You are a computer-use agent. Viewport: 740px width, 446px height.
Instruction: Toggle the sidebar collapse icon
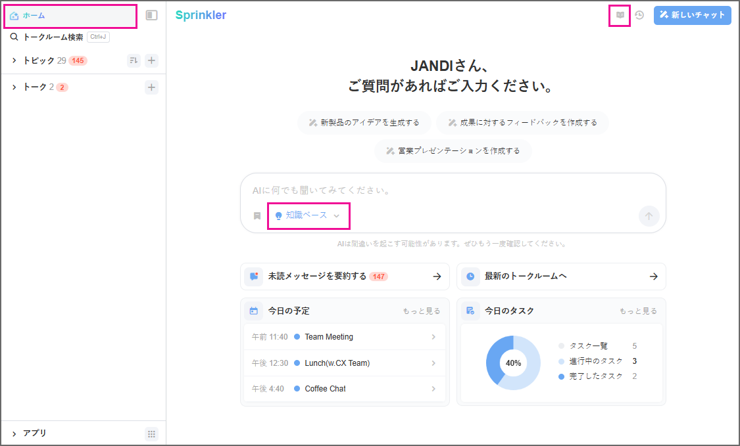pyautogui.click(x=151, y=15)
